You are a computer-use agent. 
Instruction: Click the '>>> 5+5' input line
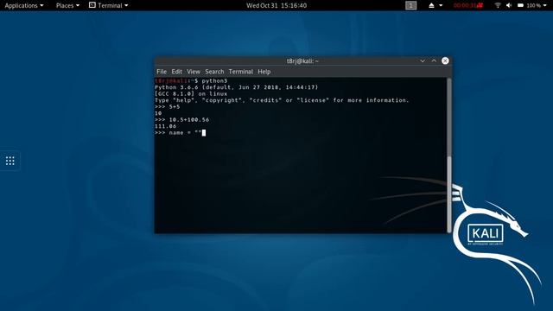point(167,107)
